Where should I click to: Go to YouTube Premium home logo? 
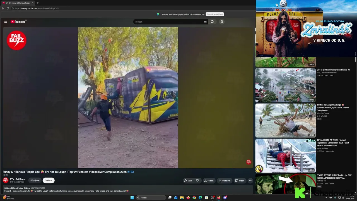18,22
